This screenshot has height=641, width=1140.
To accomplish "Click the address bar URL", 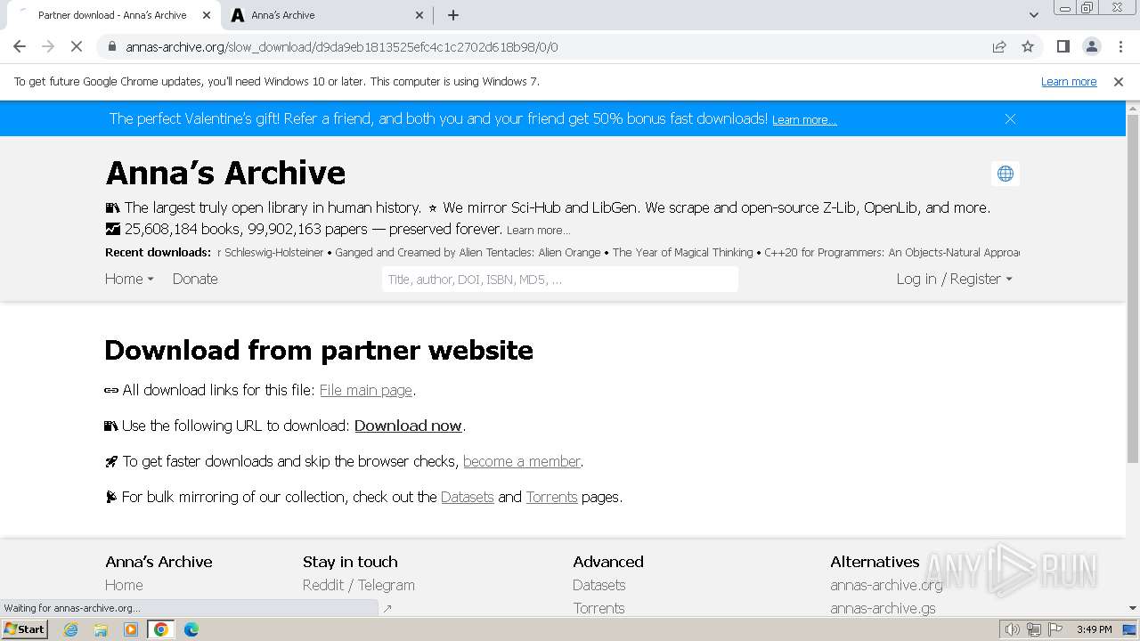I will click(342, 47).
